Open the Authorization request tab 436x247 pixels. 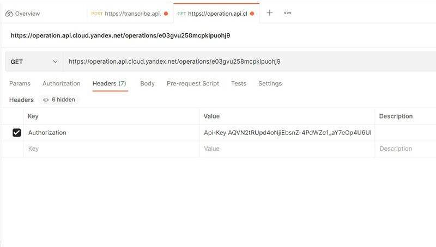click(x=61, y=84)
